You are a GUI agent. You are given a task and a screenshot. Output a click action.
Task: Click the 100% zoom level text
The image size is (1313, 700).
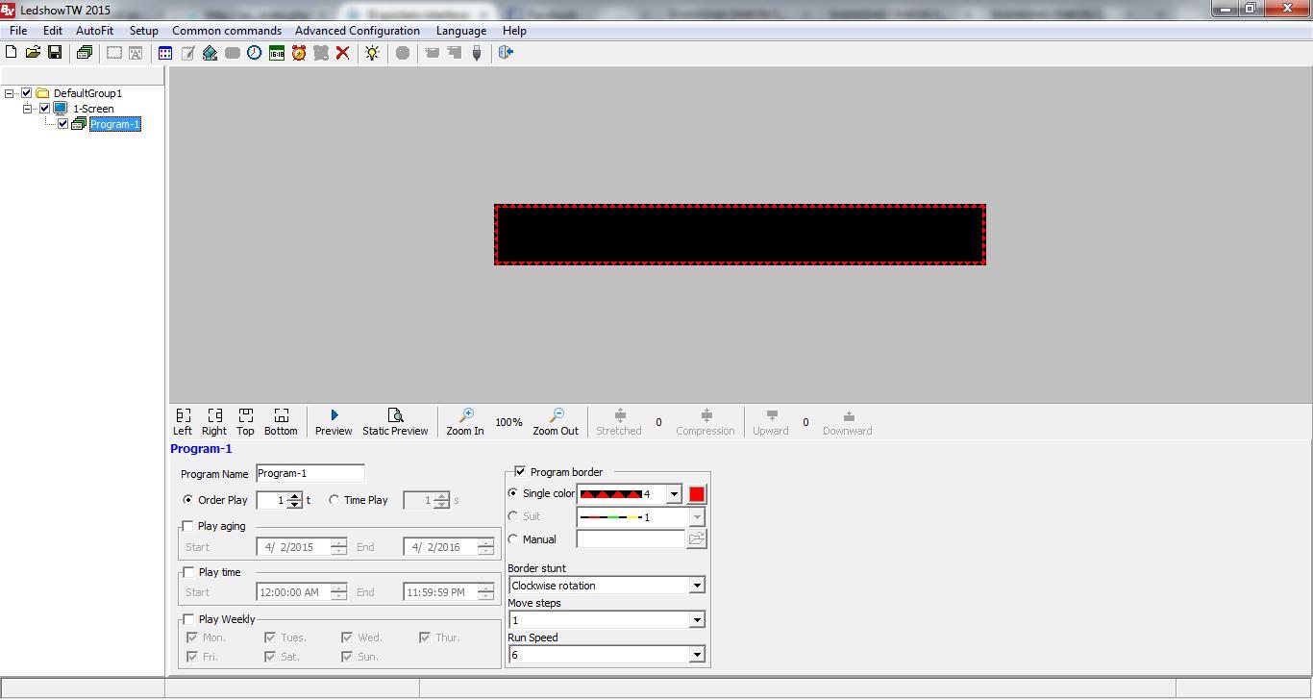[x=508, y=422]
